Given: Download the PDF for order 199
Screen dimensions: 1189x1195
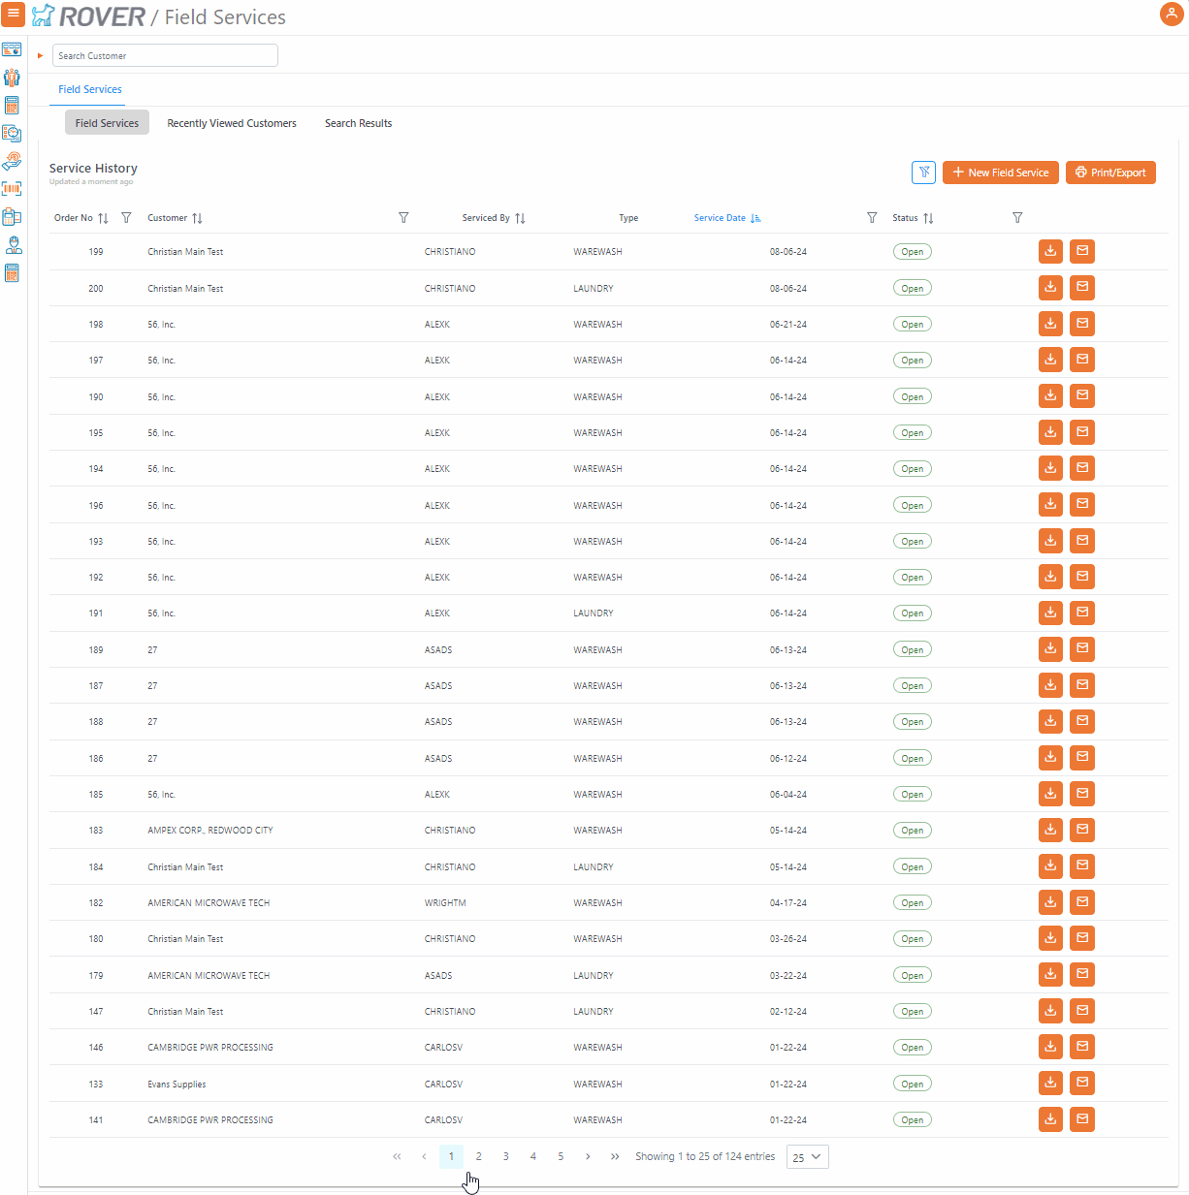Looking at the screenshot, I should click(x=1050, y=251).
